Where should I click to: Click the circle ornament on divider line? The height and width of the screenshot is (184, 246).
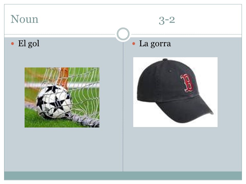[123, 34]
